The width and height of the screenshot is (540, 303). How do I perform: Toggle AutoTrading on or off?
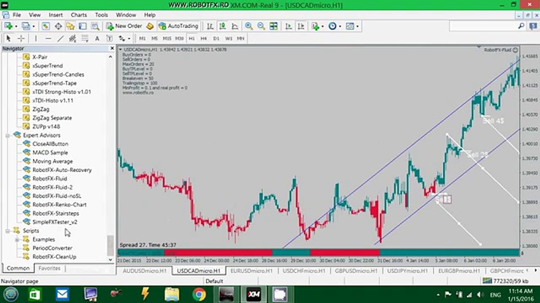click(178, 26)
